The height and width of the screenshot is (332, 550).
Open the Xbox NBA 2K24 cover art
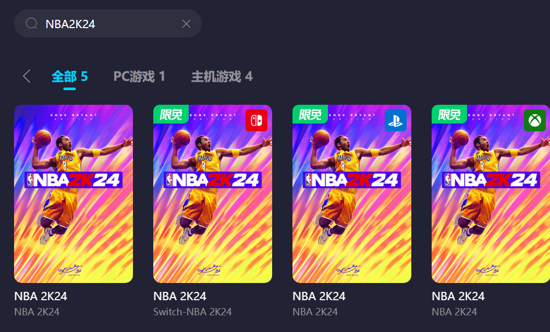[x=491, y=194]
